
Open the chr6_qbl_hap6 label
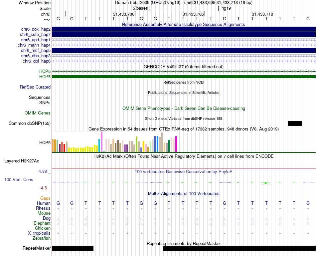pyautogui.click(x=37, y=61)
